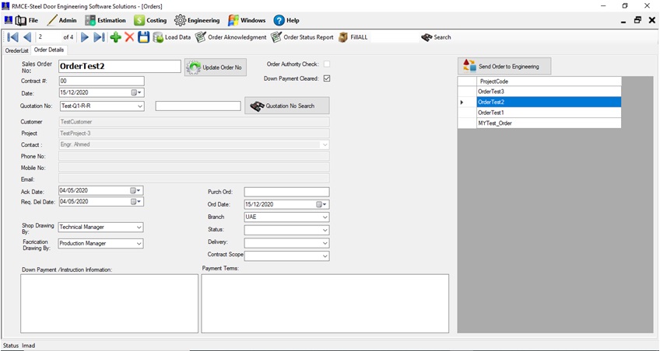This screenshot has height=351, width=660.
Task: Open the Date calendar picker
Action: pos(137,92)
